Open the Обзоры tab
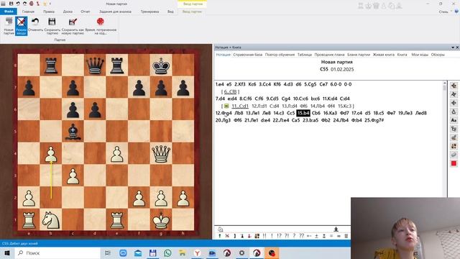 point(438,55)
